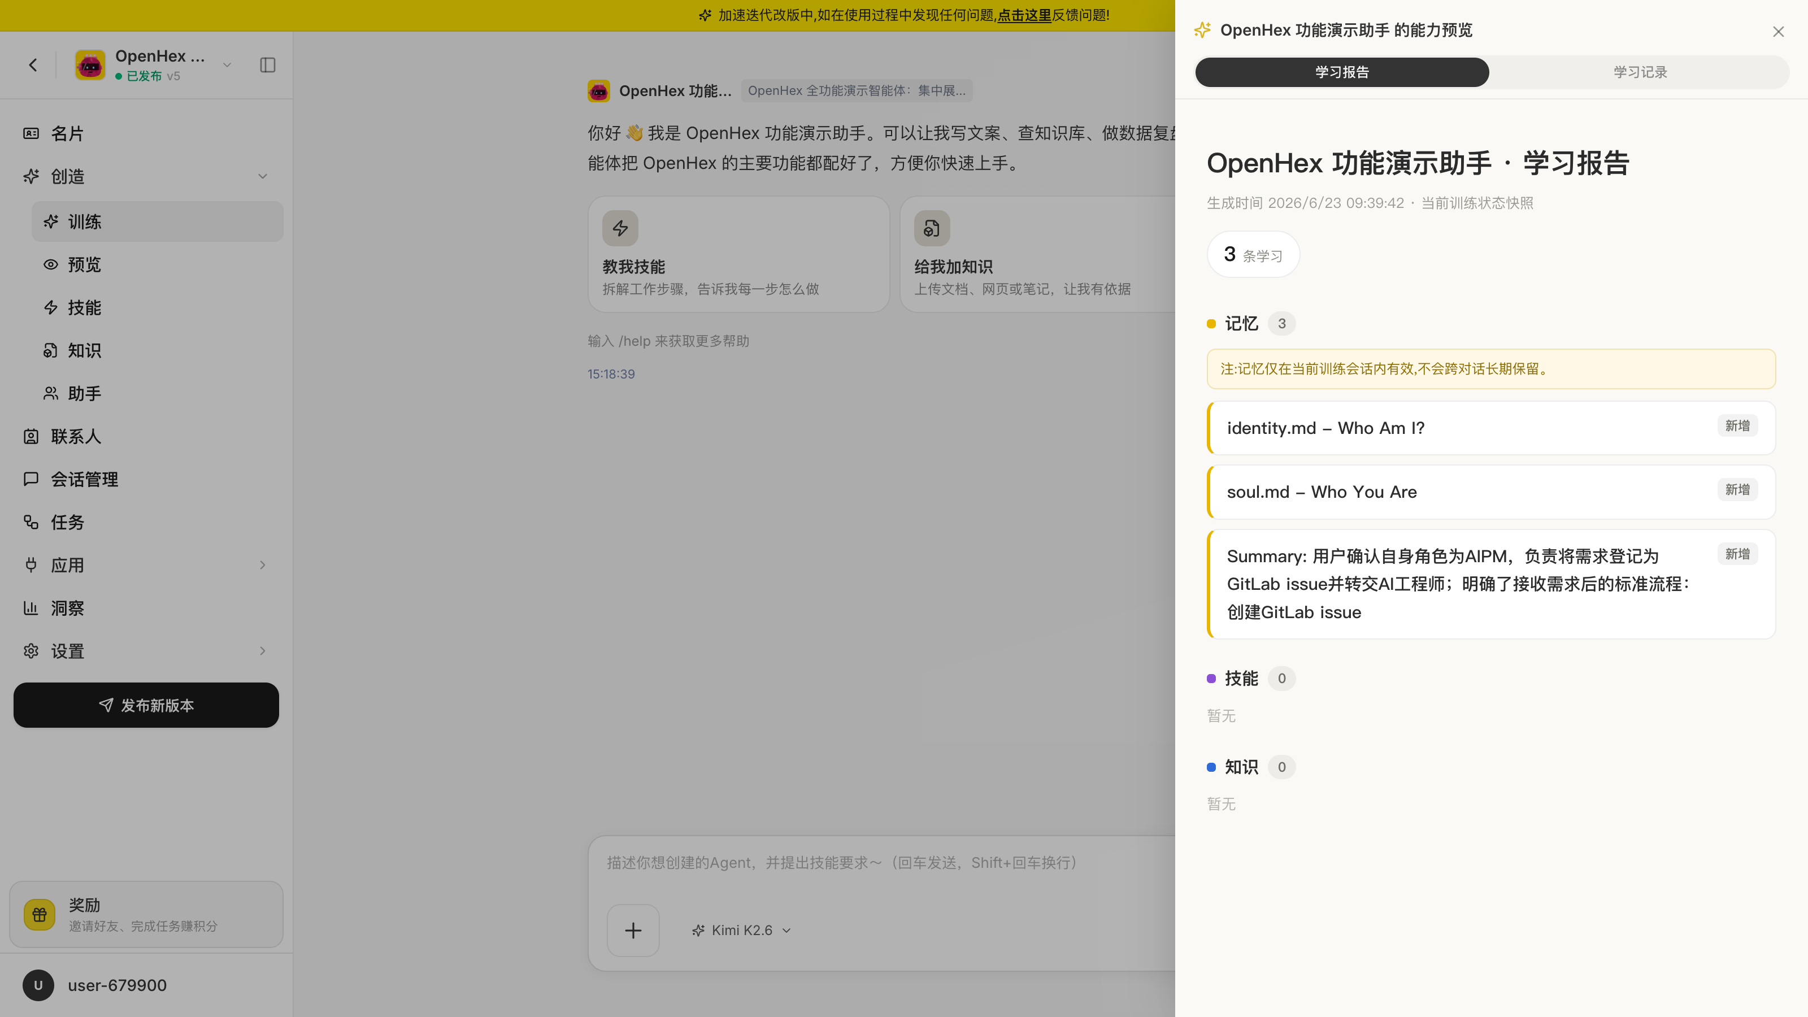Open 技能 in the sidebar
The width and height of the screenshot is (1808, 1017).
point(157,307)
